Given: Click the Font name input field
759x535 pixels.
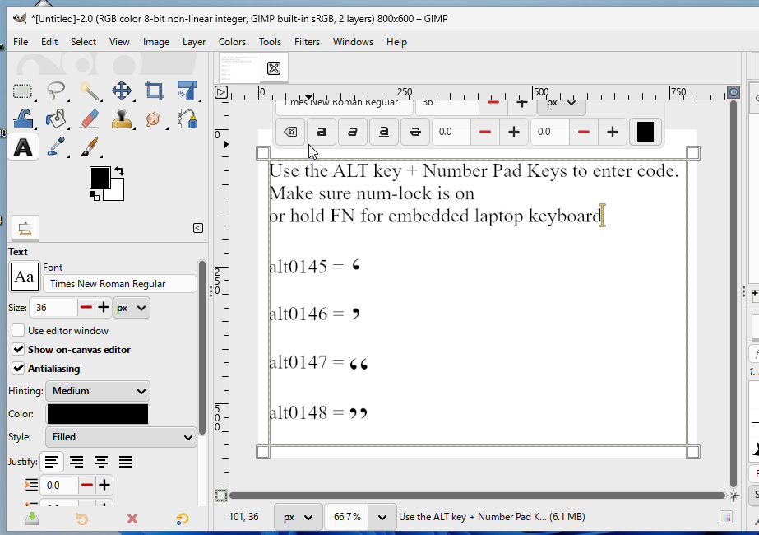Looking at the screenshot, I should click(x=119, y=283).
